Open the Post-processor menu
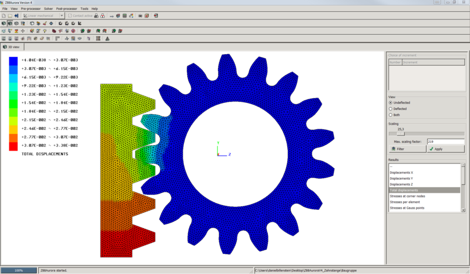 pyautogui.click(x=67, y=9)
